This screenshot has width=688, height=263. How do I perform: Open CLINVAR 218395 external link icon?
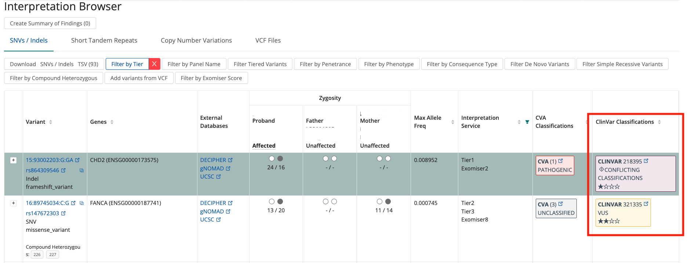(646, 161)
